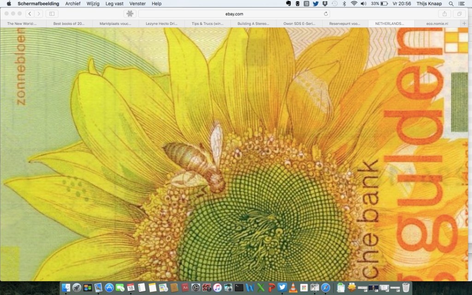472x295 pixels.
Task: Reload the ebay.com page
Action: [326, 14]
